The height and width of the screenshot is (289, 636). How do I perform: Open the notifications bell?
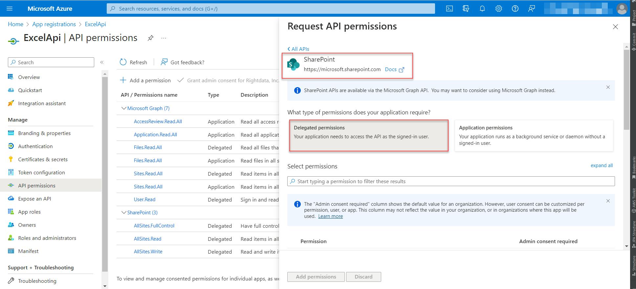482,9
